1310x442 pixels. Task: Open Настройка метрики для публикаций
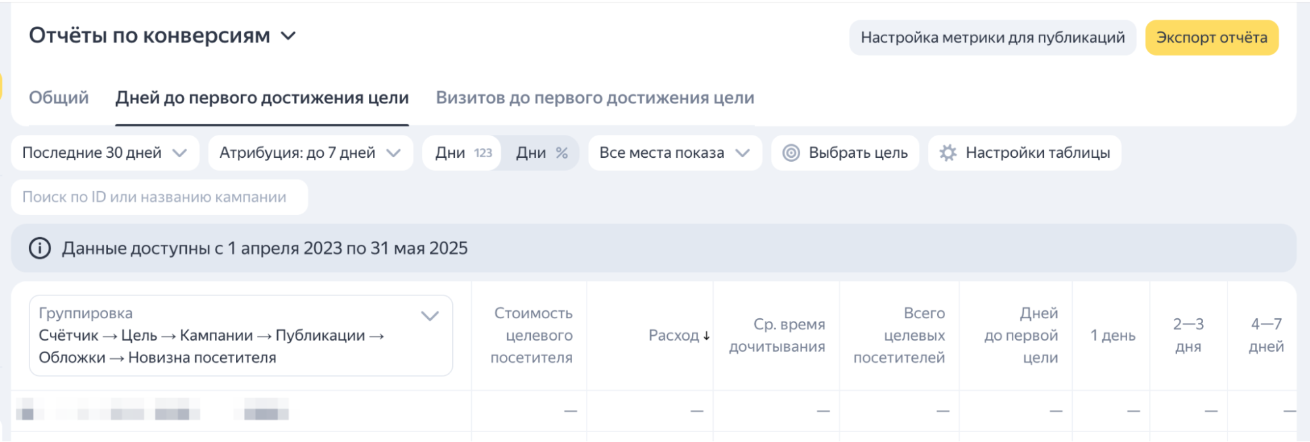pyautogui.click(x=992, y=37)
